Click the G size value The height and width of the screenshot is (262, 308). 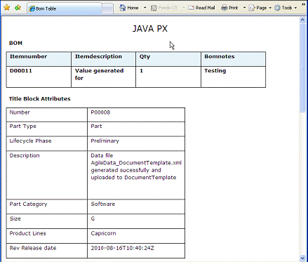click(93, 218)
